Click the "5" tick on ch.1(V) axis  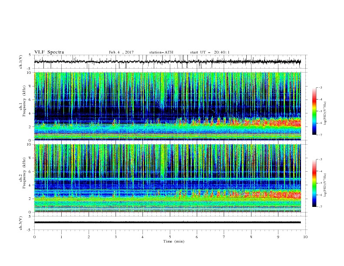click(x=30, y=55)
